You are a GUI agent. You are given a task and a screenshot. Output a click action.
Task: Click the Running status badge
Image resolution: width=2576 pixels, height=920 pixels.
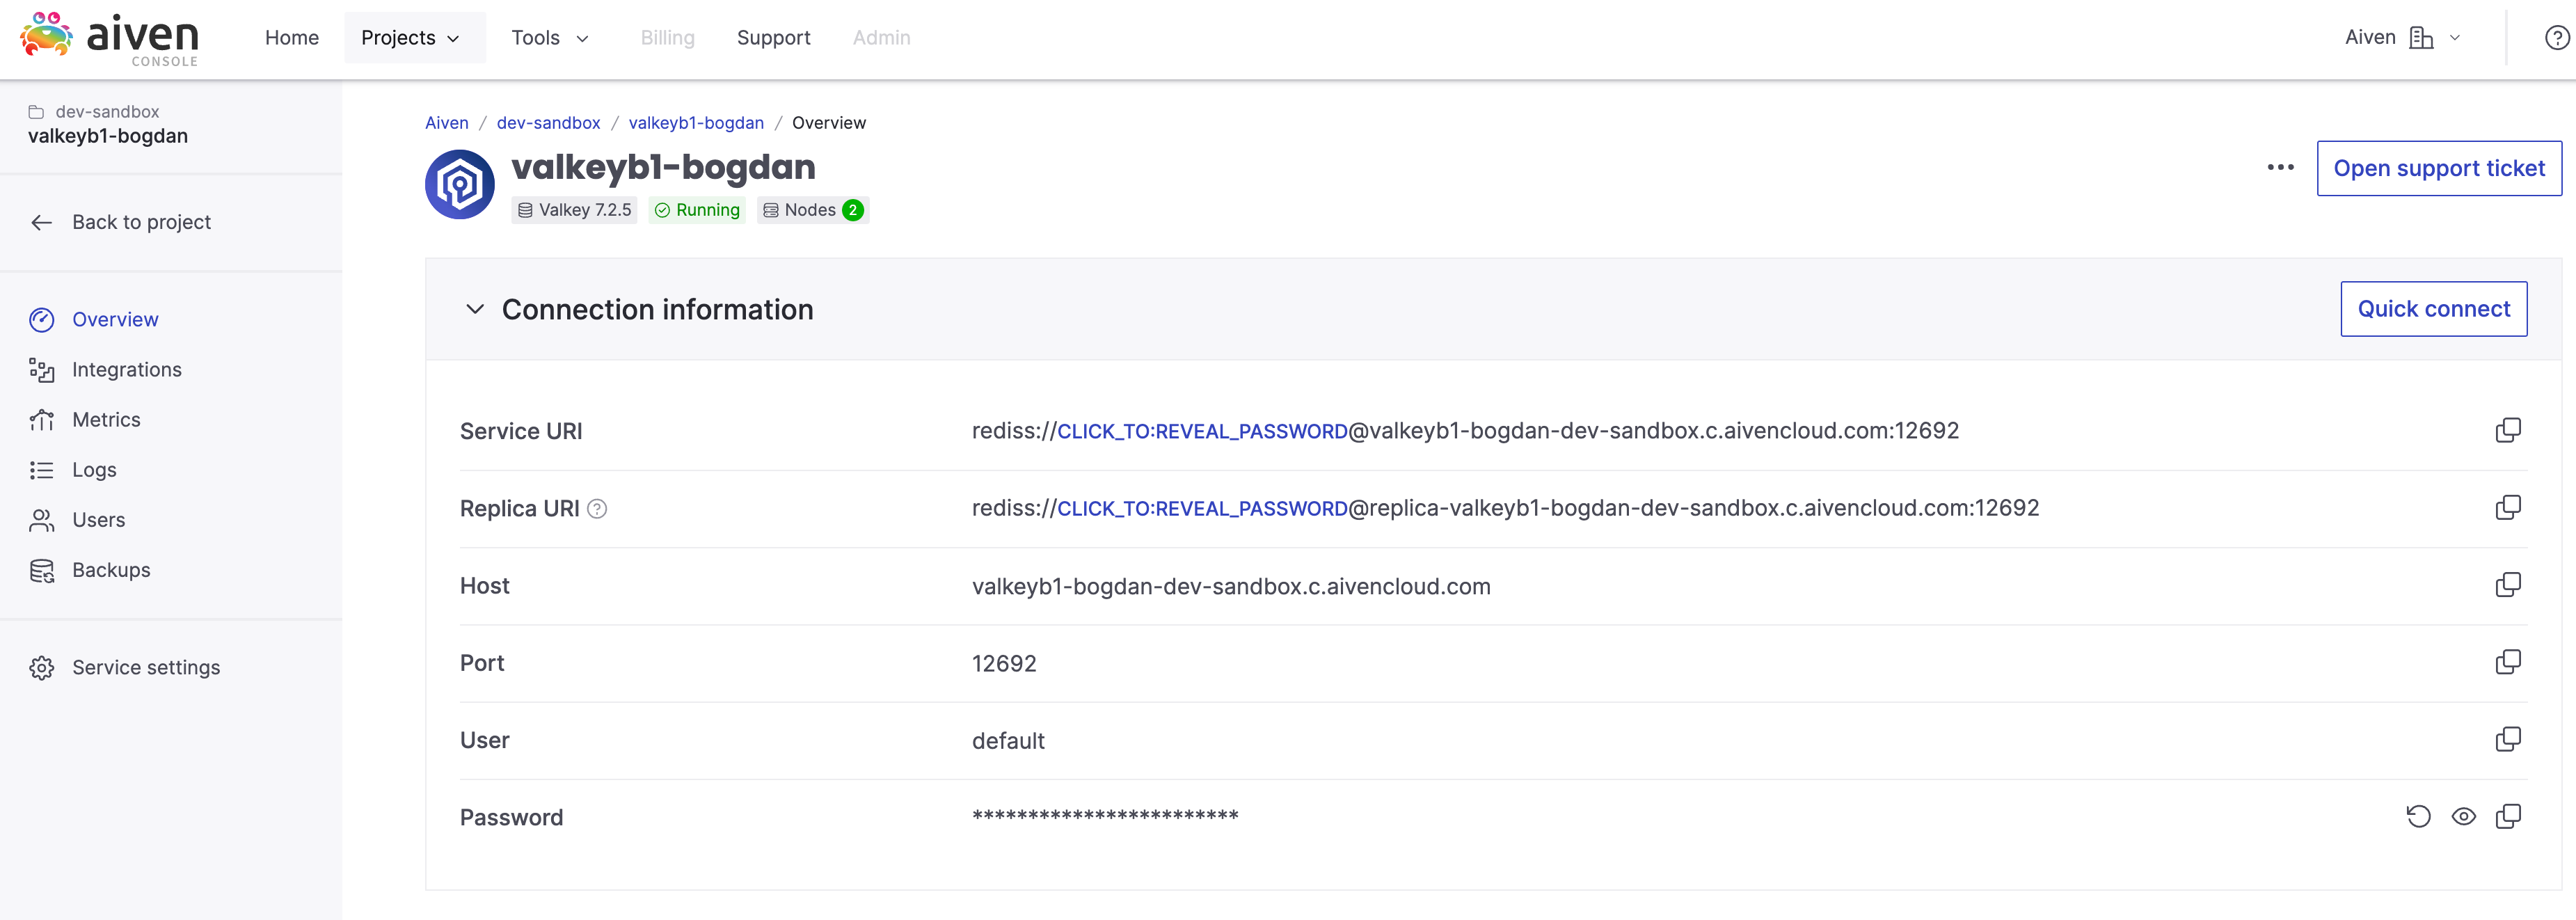[697, 210]
